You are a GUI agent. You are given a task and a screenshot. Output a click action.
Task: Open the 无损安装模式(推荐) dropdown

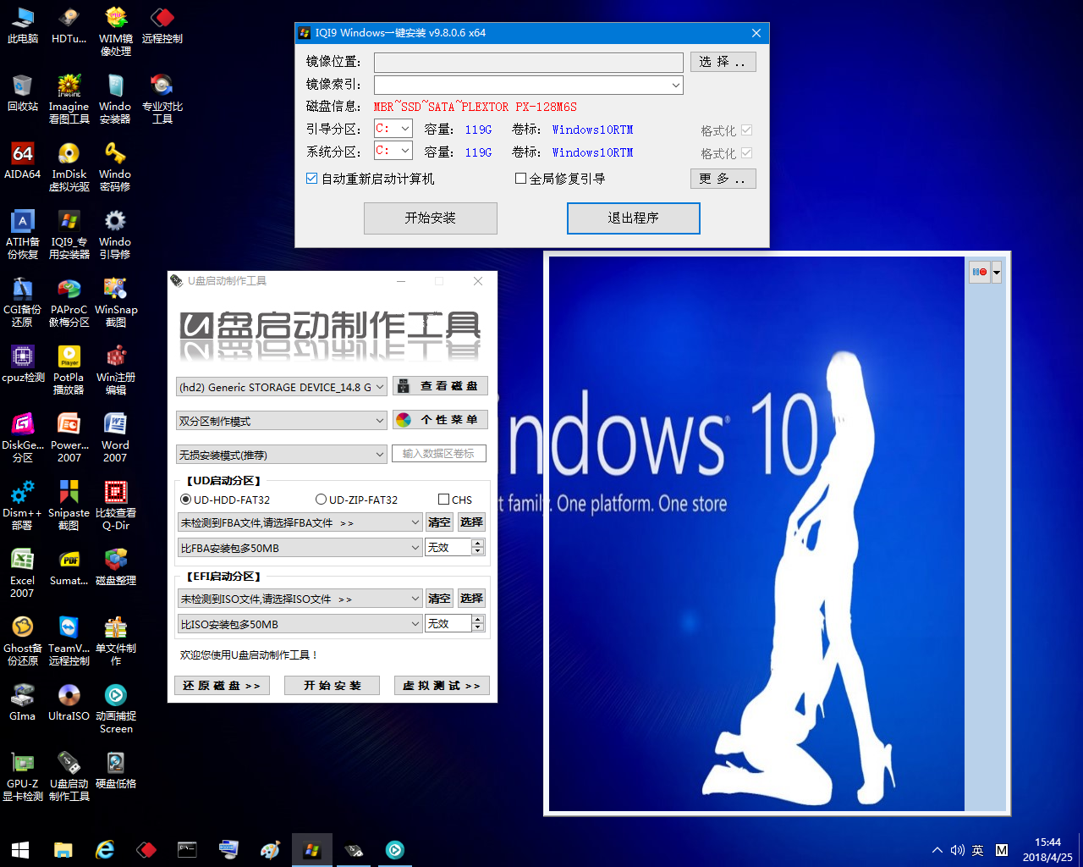(380, 455)
